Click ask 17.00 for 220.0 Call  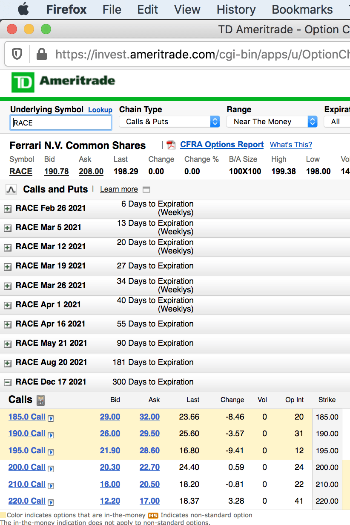(x=149, y=501)
